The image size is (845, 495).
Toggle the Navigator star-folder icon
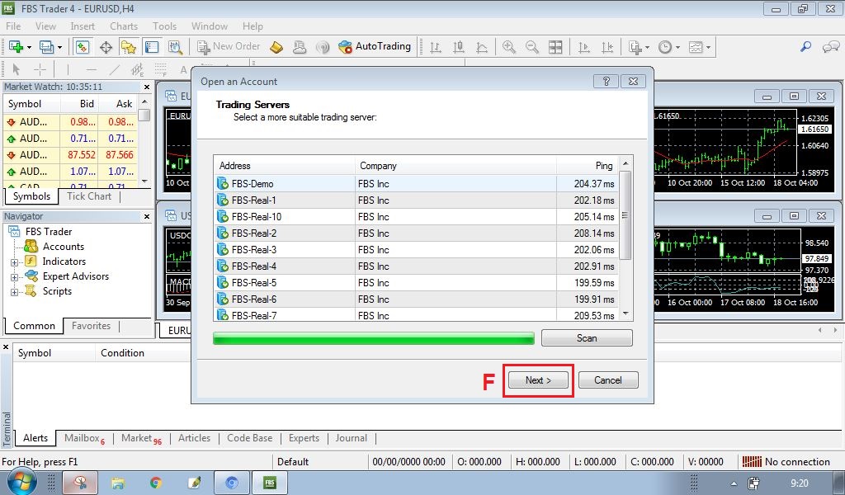[128, 47]
